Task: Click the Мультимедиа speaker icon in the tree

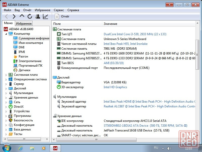Action: point(11,93)
